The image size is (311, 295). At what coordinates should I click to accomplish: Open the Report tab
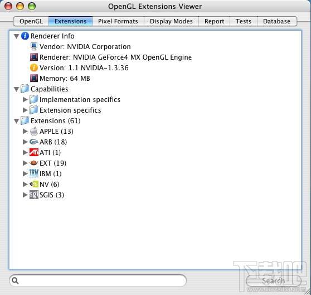[x=214, y=21]
